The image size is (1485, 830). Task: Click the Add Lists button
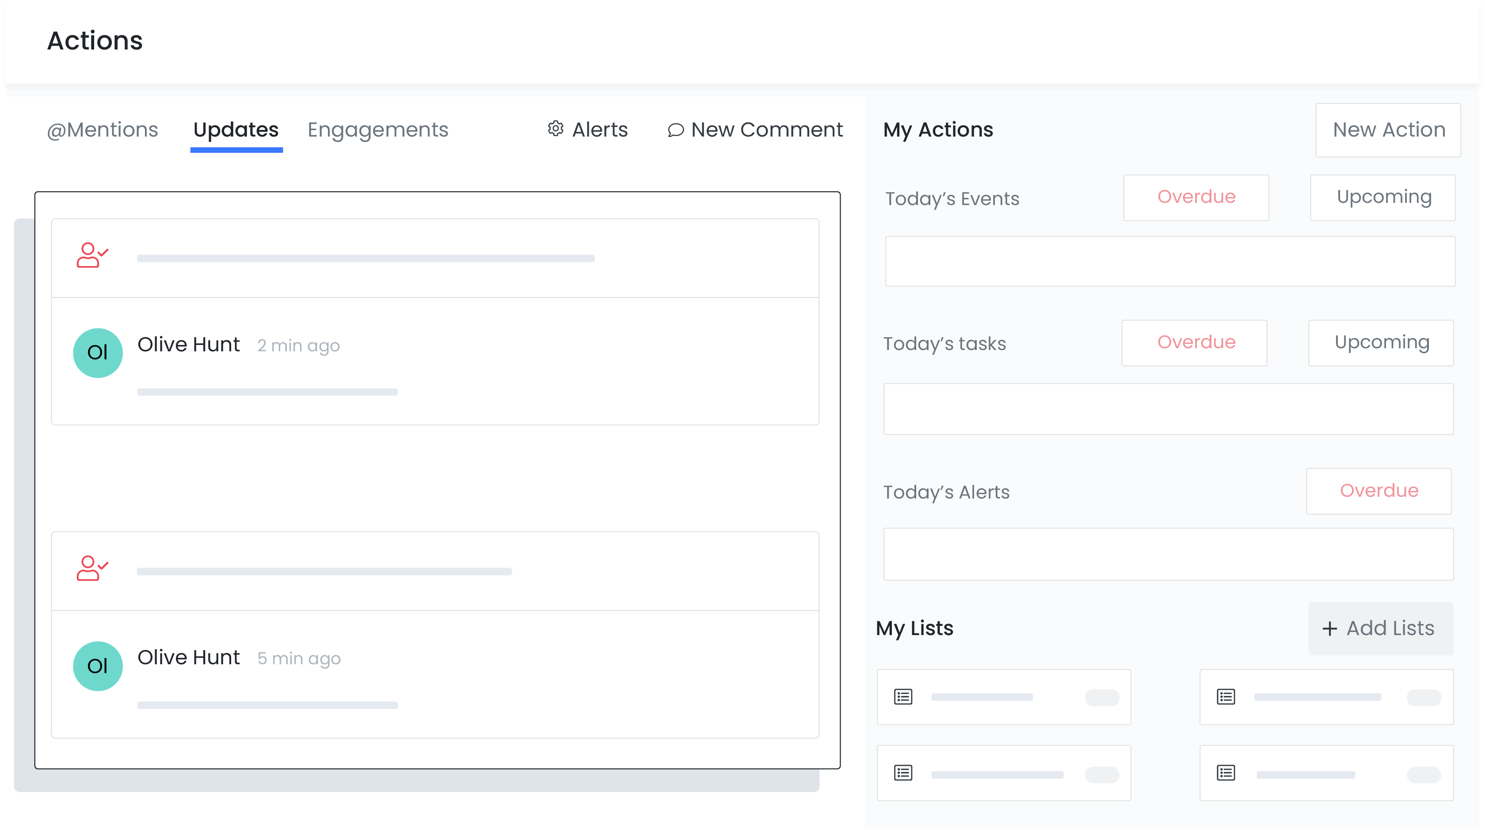coord(1380,628)
